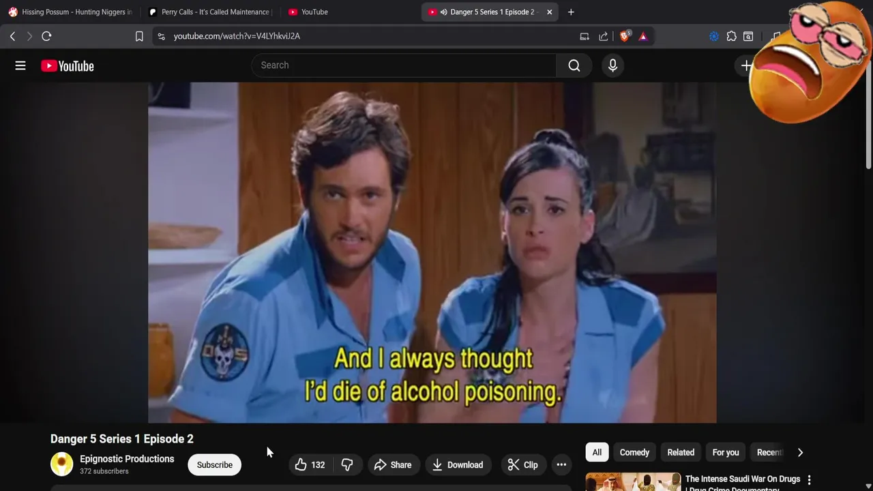The width and height of the screenshot is (873, 491).
Task: Go to YouTube home via logo
Action: [x=67, y=65]
